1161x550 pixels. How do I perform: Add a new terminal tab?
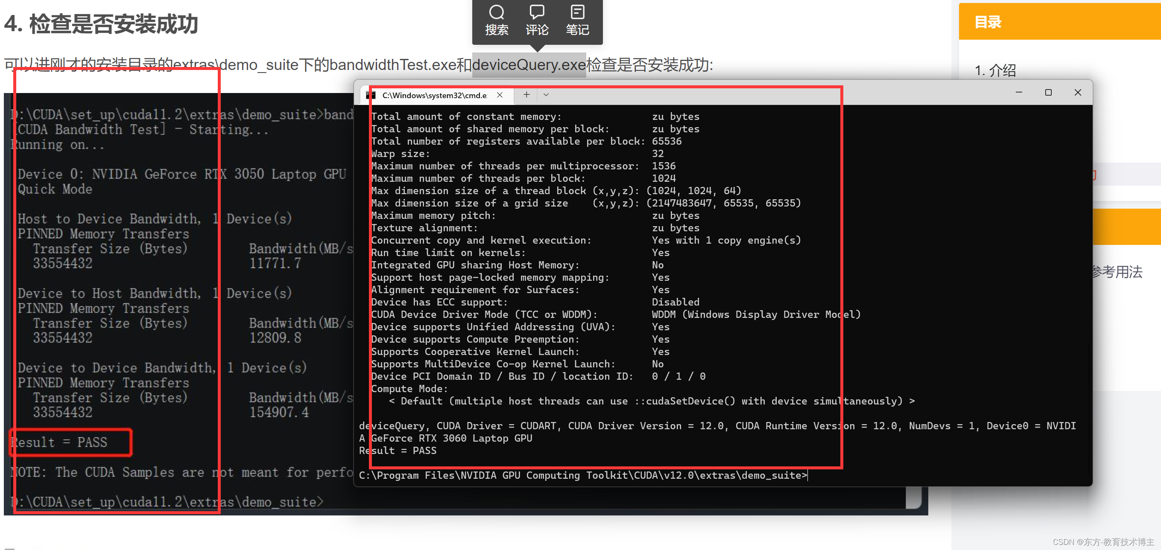point(526,95)
